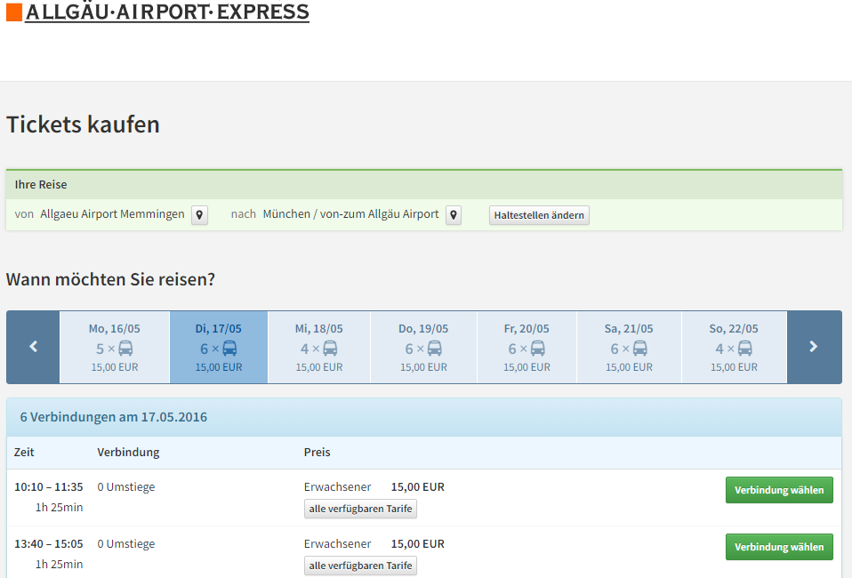
Task: Click the Erwachsener 15,00 EUR price in 10:10 row
Action: (x=418, y=486)
